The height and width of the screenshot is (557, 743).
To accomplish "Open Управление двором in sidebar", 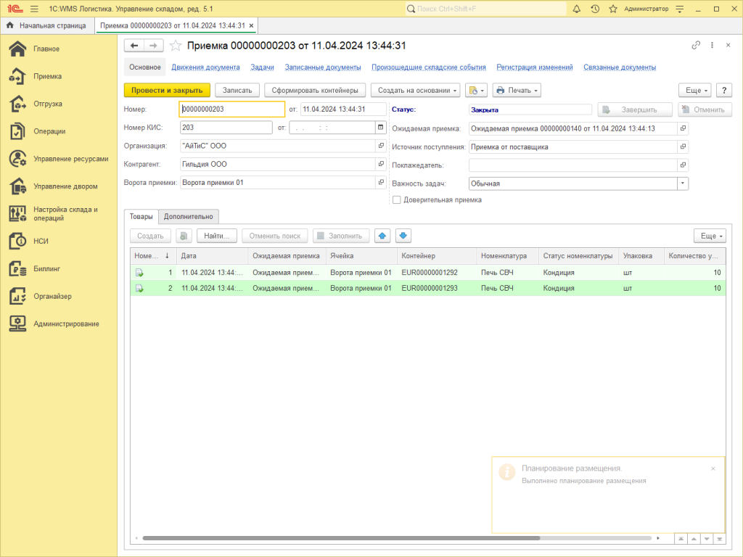I will pyautogui.click(x=65, y=186).
